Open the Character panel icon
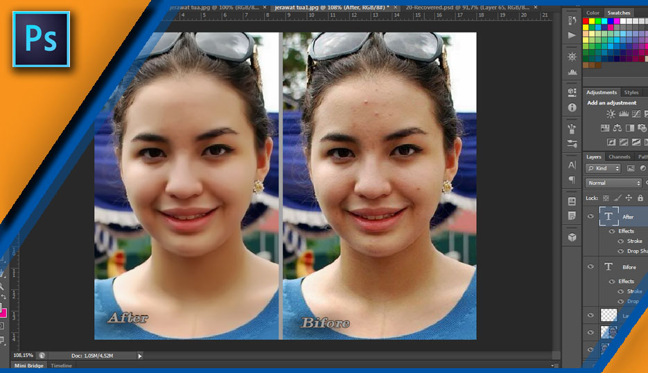The width and height of the screenshot is (648, 373). pyautogui.click(x=572, y=165)
